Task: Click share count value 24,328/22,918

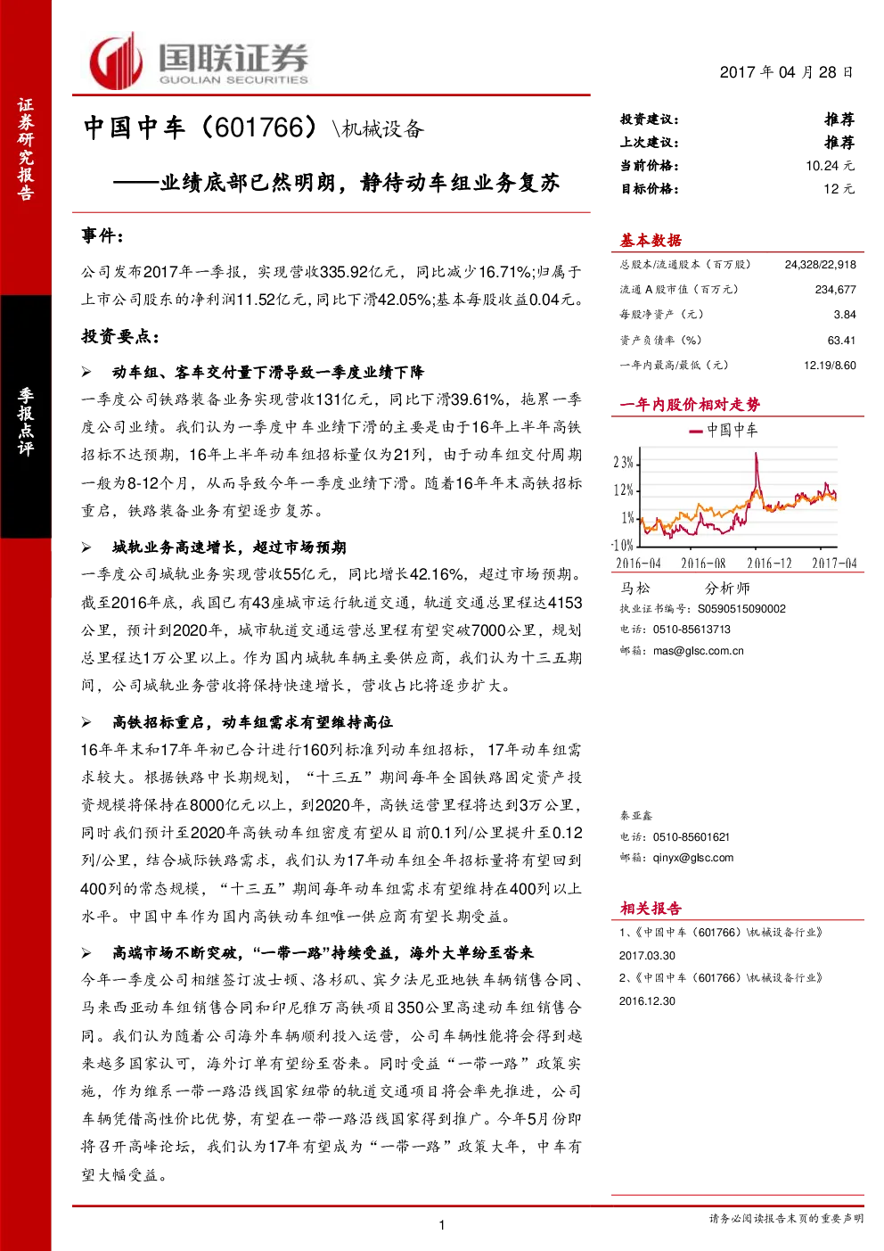Action: pos(820,265)
